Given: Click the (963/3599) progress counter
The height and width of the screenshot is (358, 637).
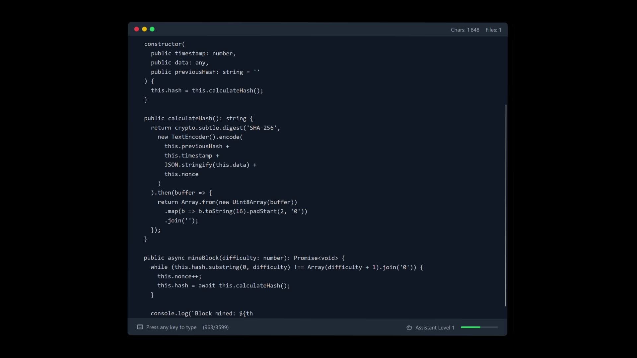Looking at the screenshot, I should (216, 327).
